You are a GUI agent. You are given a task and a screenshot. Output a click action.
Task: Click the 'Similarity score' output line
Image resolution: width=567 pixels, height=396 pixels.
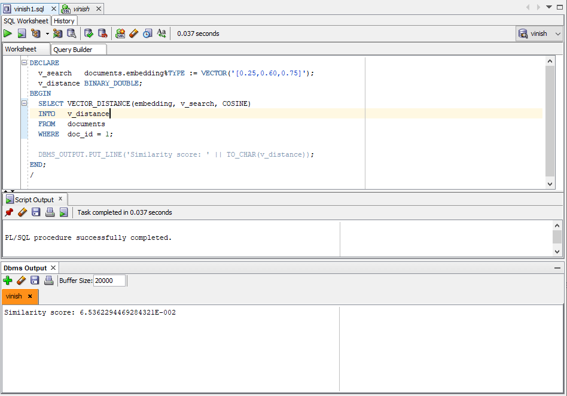tap(90, 312)
